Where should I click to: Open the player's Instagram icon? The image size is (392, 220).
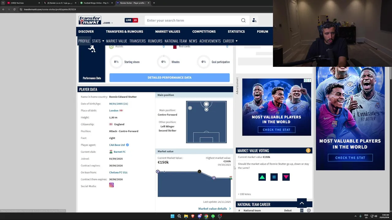pyautogui.click(x=111, y=185)
